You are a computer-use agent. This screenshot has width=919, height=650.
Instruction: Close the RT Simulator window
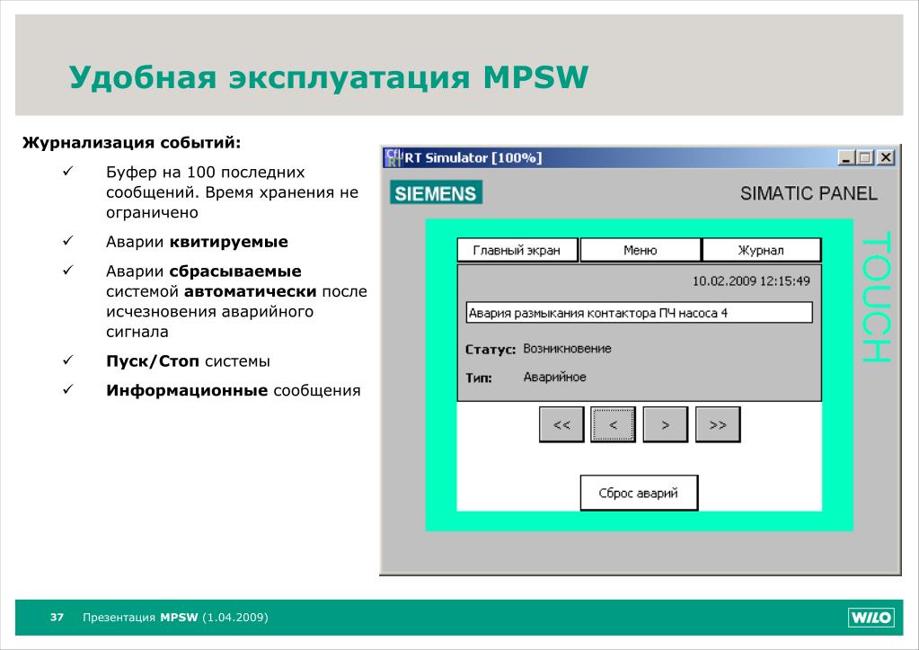(886, 158)
